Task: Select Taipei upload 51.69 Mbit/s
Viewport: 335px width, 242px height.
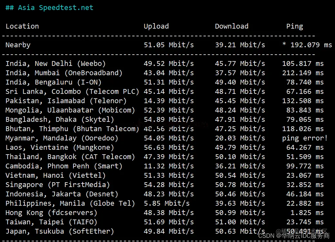Action: (169, 222)
